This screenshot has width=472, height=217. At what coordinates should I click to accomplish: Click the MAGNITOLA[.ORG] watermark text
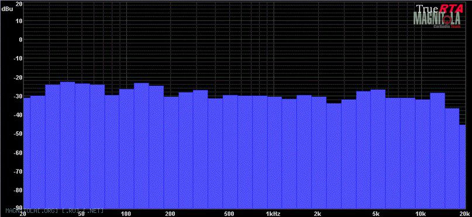55,211
